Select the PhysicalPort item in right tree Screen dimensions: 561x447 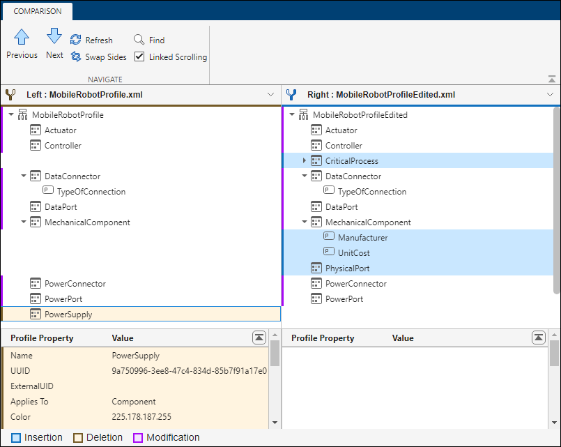347,268
